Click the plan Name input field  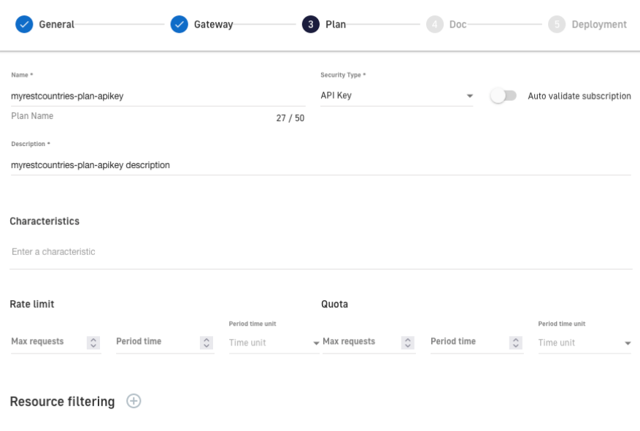click(157, 95)
